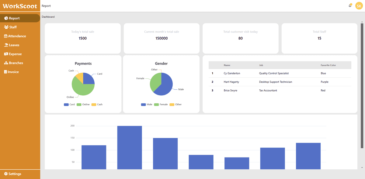Toggle Cash legend in Payments chart
The height and width of the screenshot is (179, 365).
pyautogui.click(x=97, y=105)
